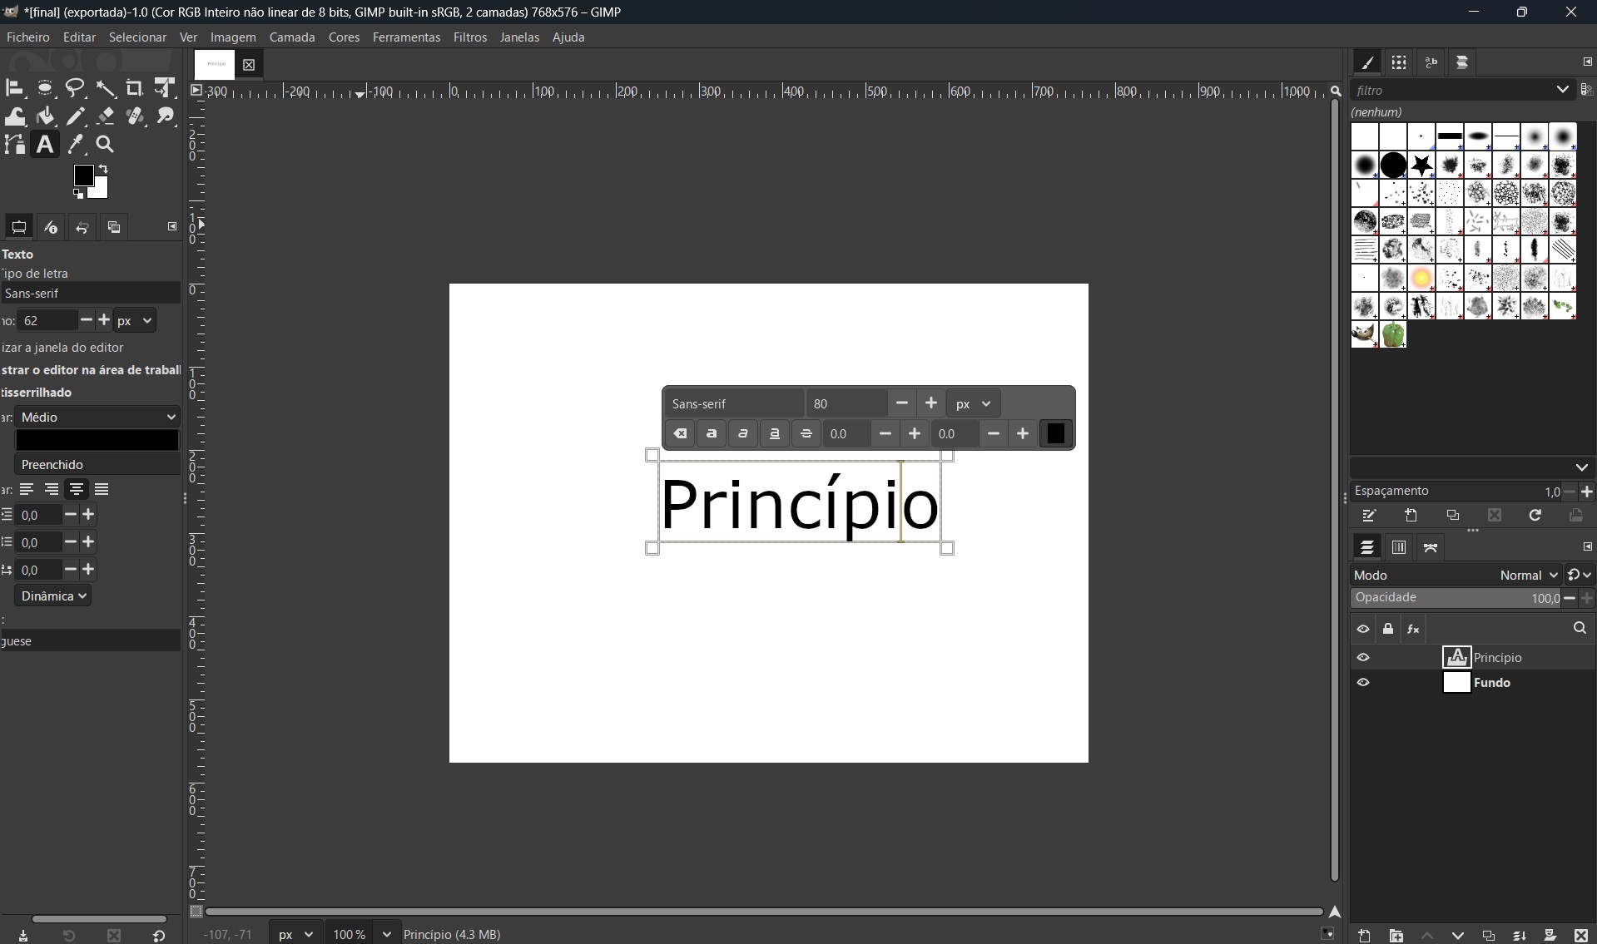Expand the Dinâmica dropdown in tool options
Image resolution: width=1597 pixels, height=944 pixels.
(x=53, y=596)
